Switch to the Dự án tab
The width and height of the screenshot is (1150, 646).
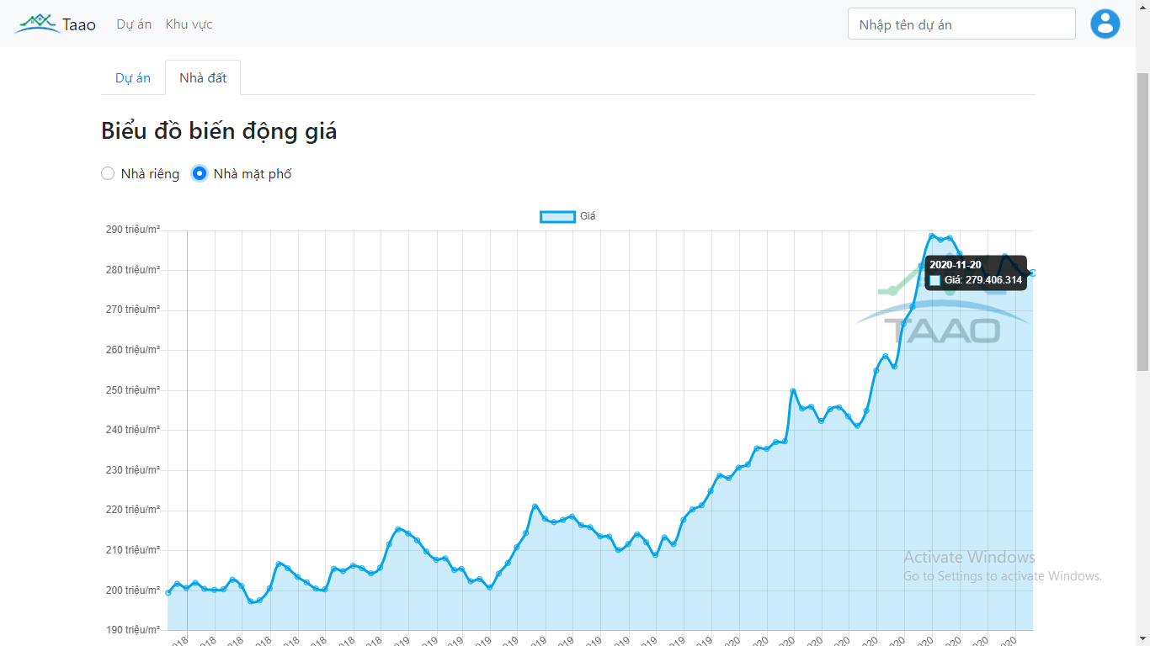click(x=133, y=77)
